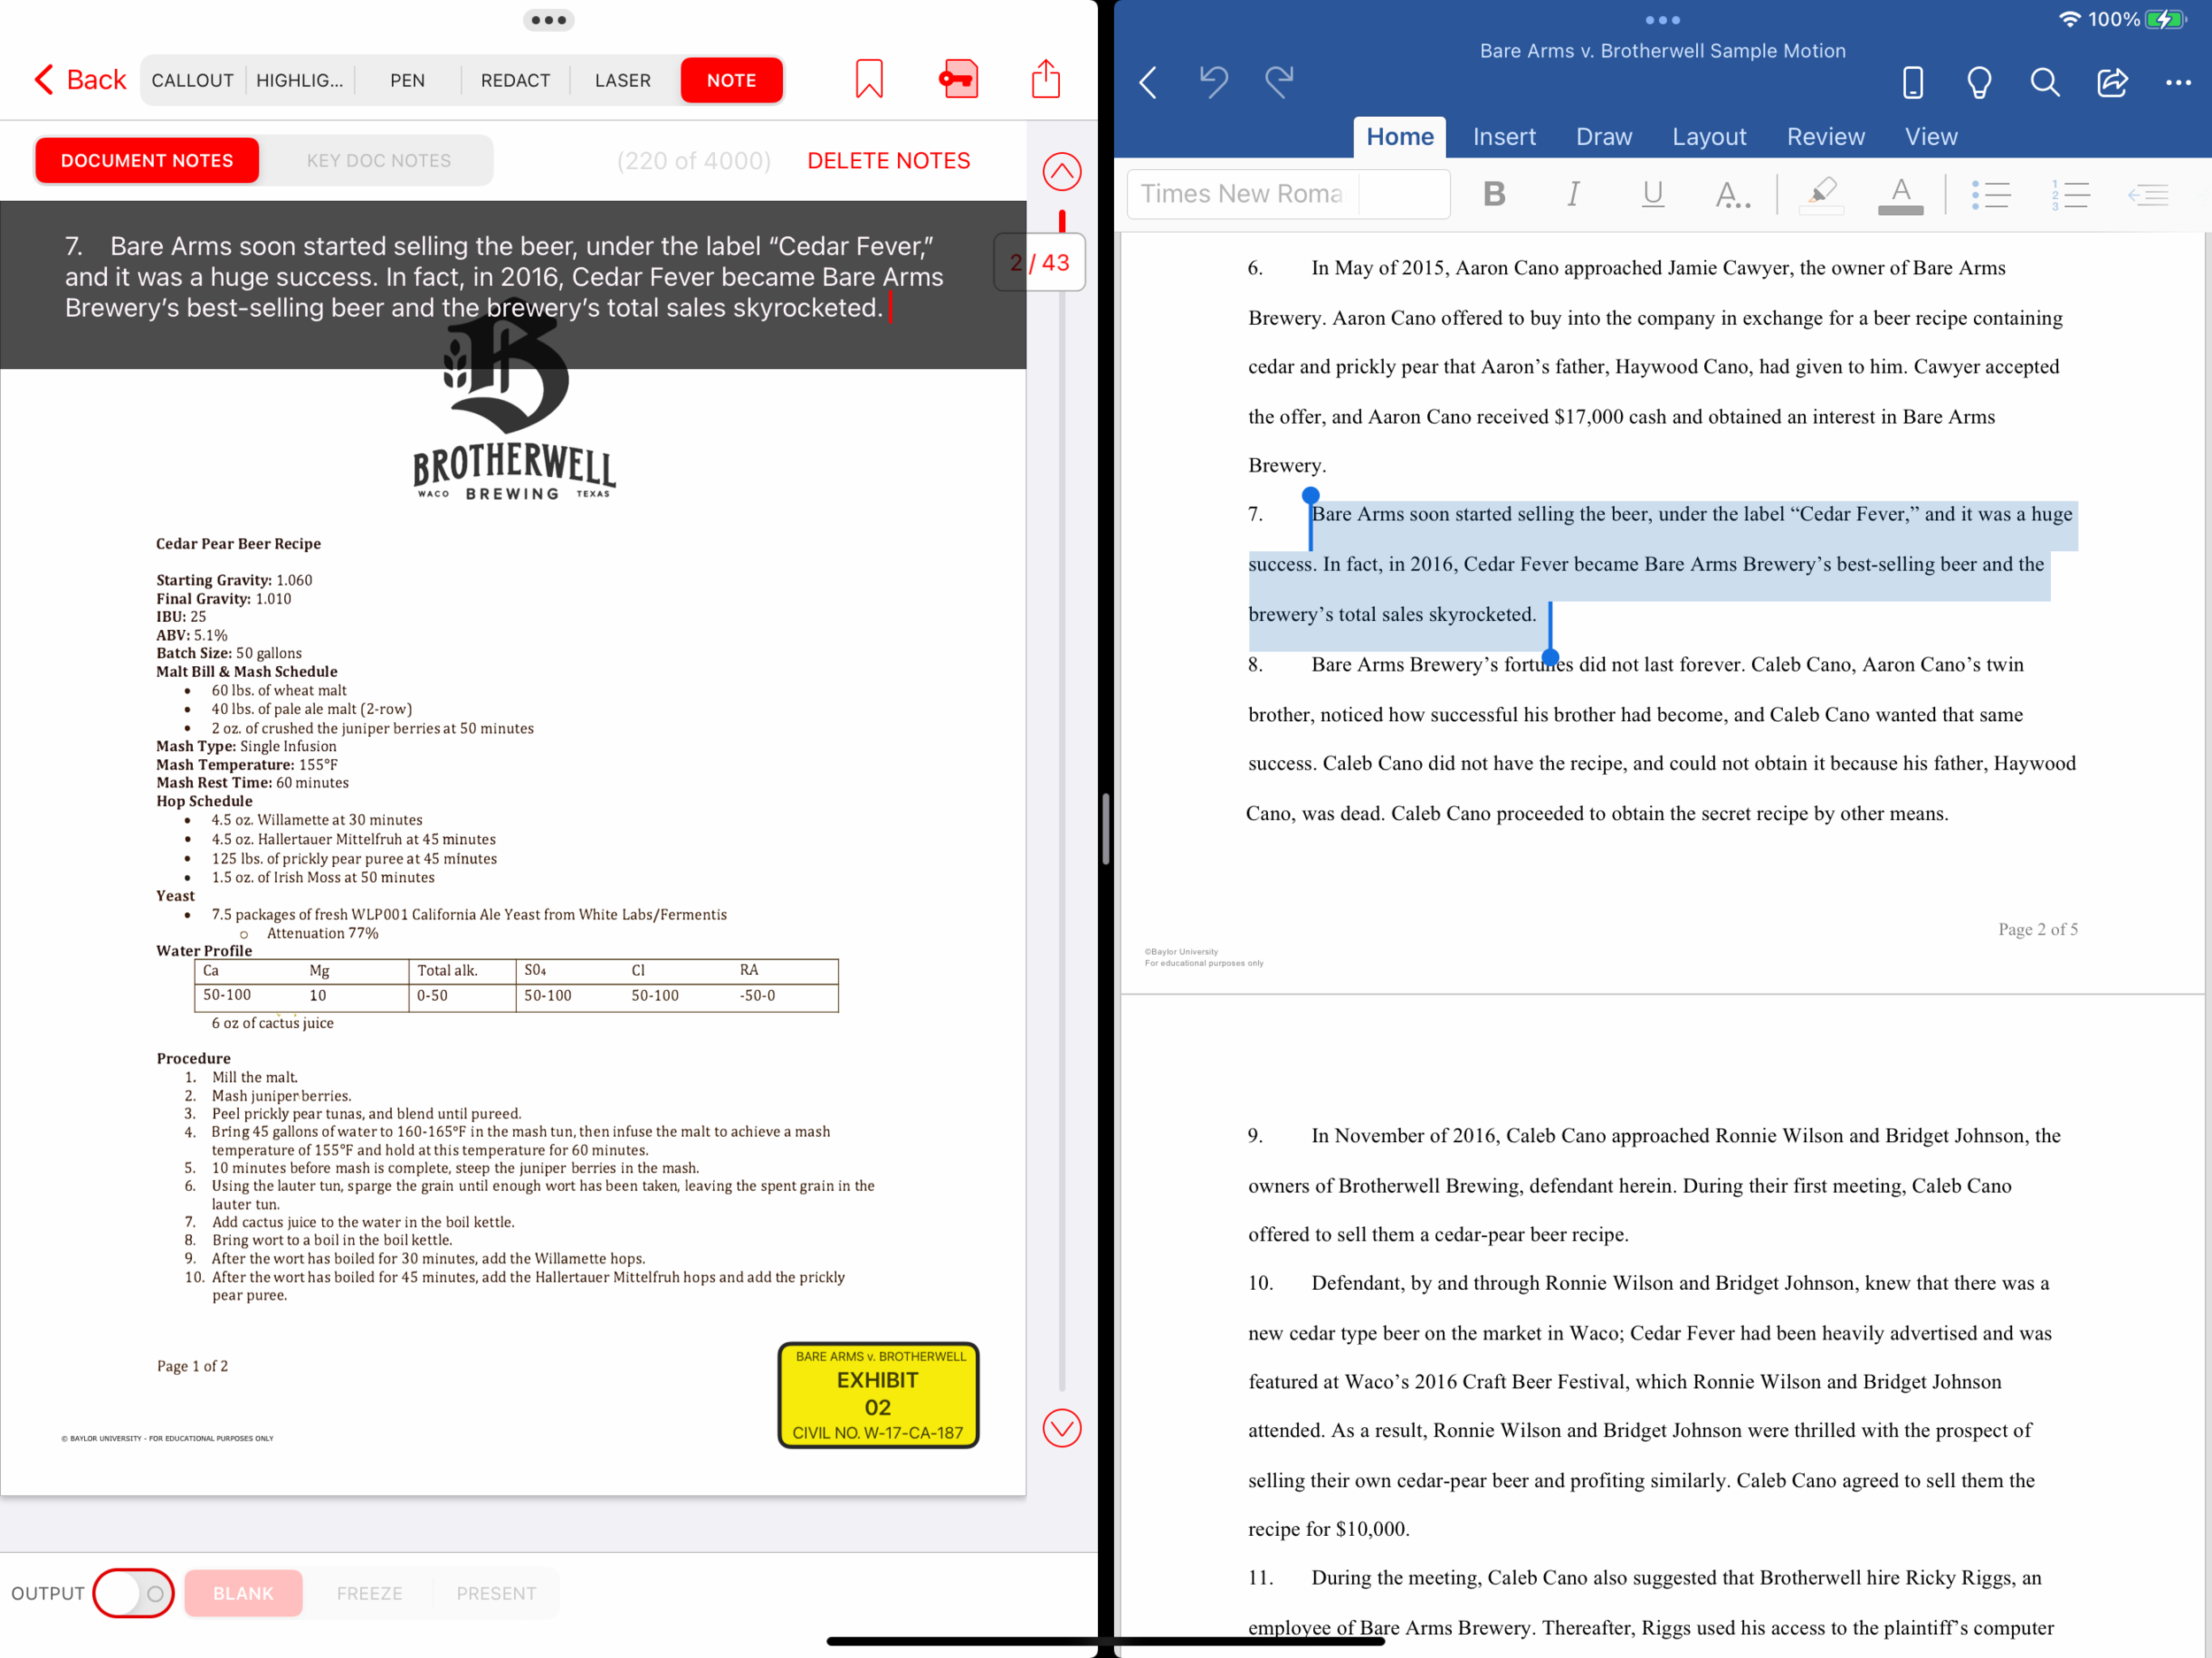Open the Insert ribbon tab
2212x1658 pixels.
point(1503,137)
